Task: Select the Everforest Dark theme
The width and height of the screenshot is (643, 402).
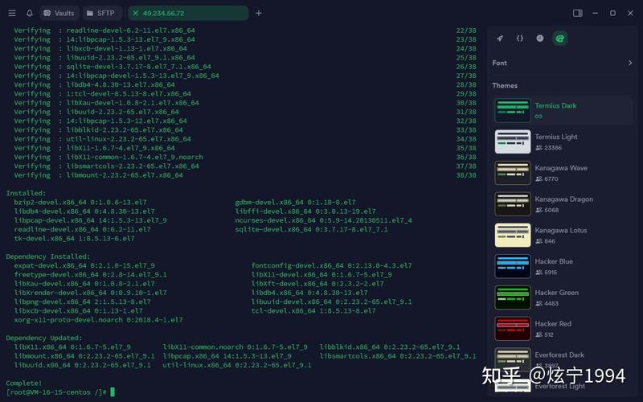Action: coord(563,359)
